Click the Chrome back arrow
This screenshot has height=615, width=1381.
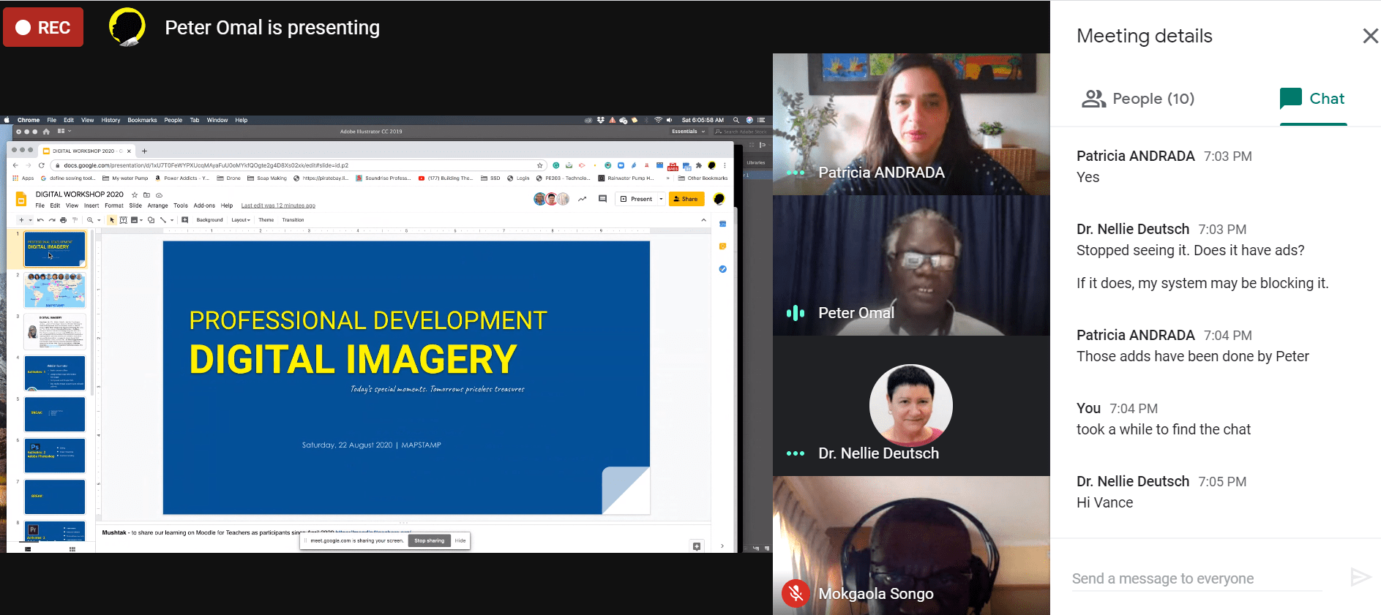[x=15, y=165]
